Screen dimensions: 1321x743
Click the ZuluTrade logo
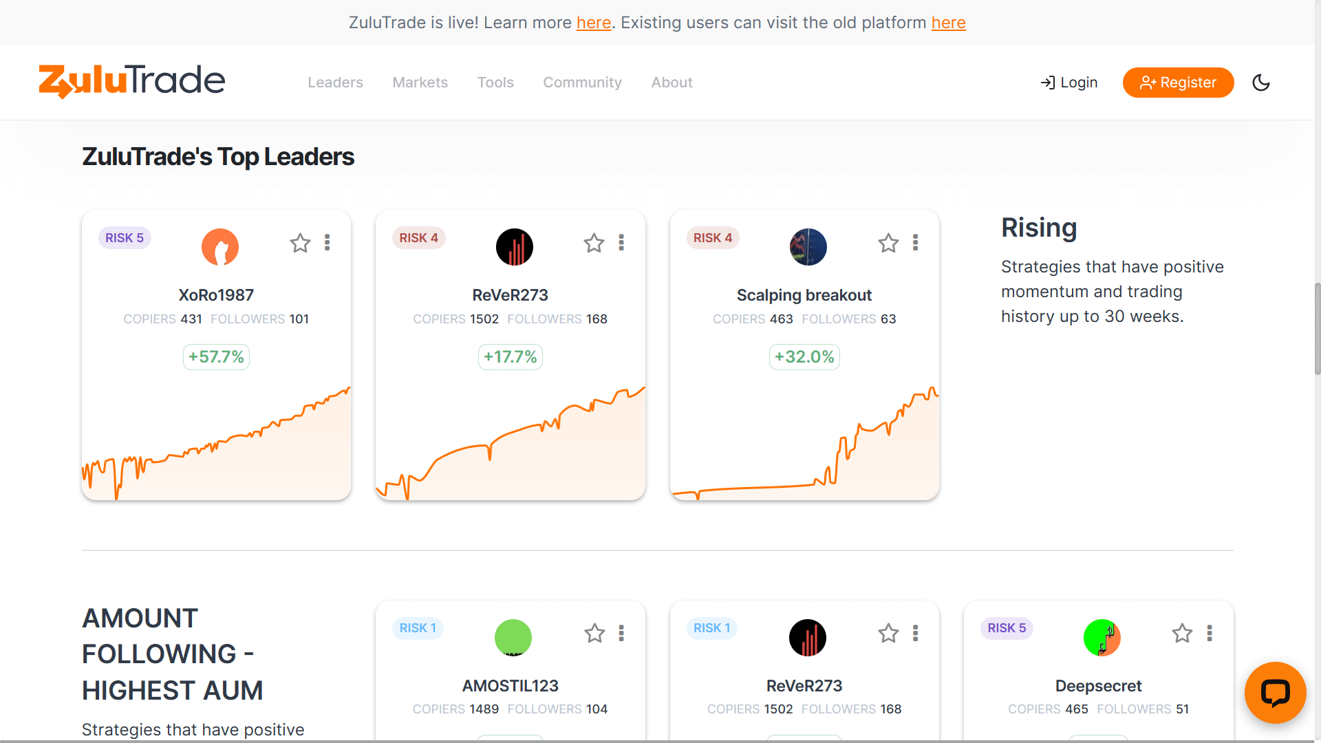[131, 81]
